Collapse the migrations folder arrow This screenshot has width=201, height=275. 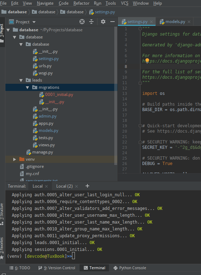(x=28, y=87)
